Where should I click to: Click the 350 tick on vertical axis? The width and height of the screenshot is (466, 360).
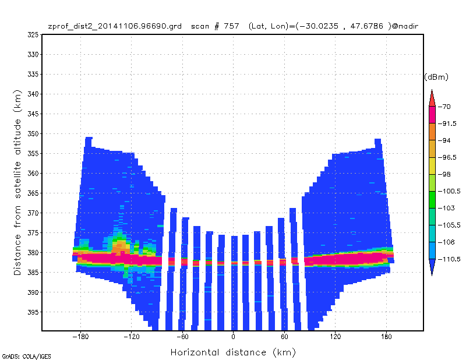click(33, 134)
